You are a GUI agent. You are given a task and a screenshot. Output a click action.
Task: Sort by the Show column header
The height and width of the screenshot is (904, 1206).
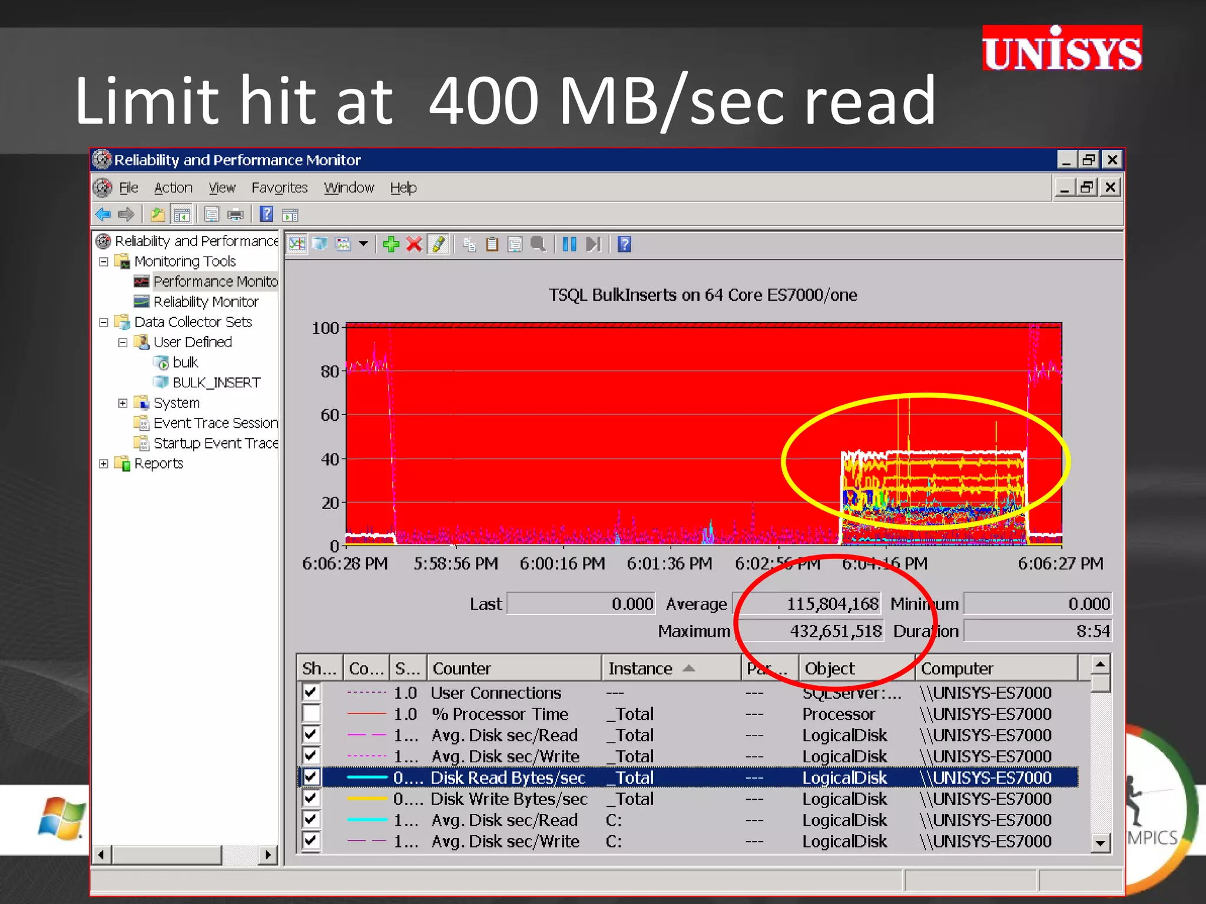[319, 669]
